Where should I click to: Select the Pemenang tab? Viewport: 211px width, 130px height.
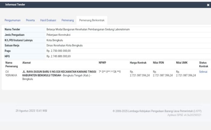[x=67, y=20]
